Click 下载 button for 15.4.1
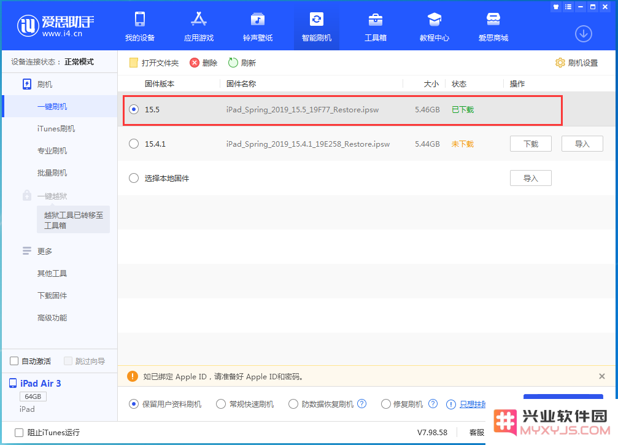 [530, 144]
